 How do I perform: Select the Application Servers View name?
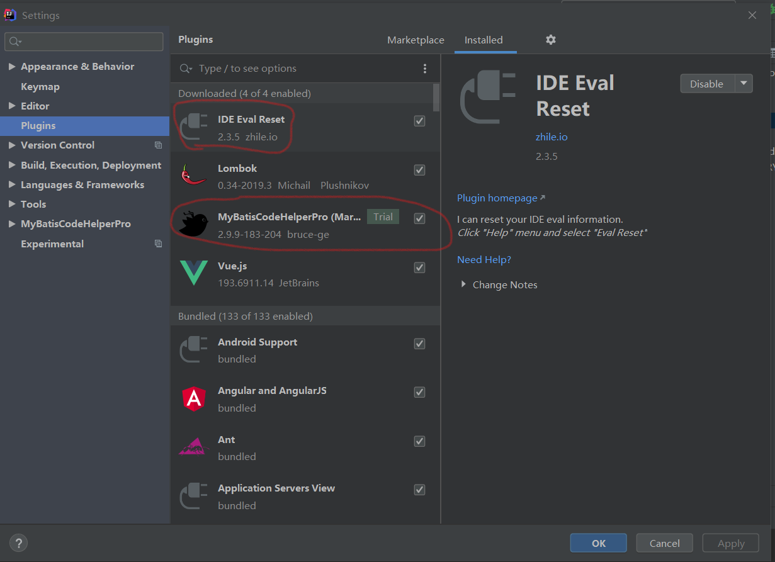(x=276, y=488)
